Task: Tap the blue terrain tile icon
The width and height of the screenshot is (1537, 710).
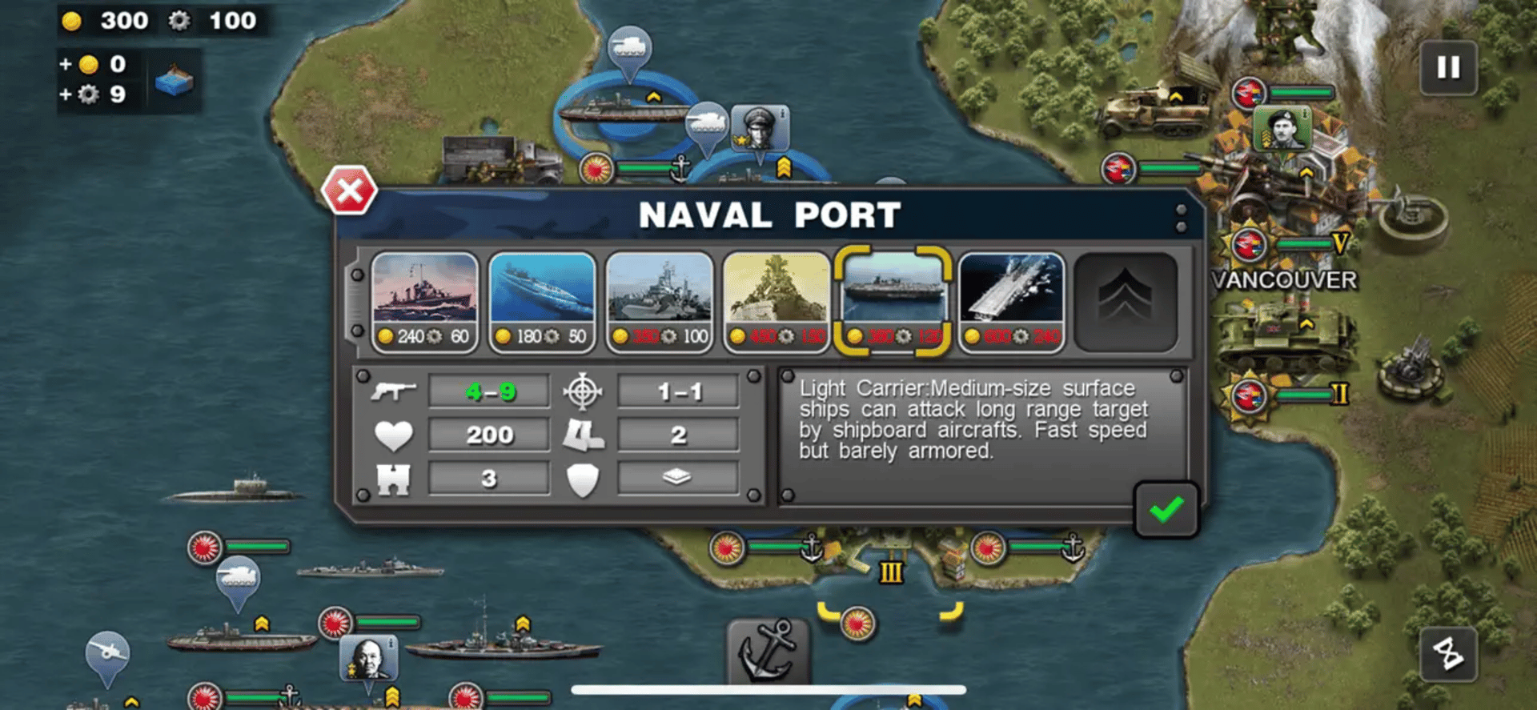Action: tap(174, 81)
